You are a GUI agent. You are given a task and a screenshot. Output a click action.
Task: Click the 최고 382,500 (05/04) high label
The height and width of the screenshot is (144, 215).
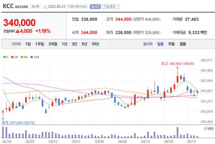pos(178,64)
